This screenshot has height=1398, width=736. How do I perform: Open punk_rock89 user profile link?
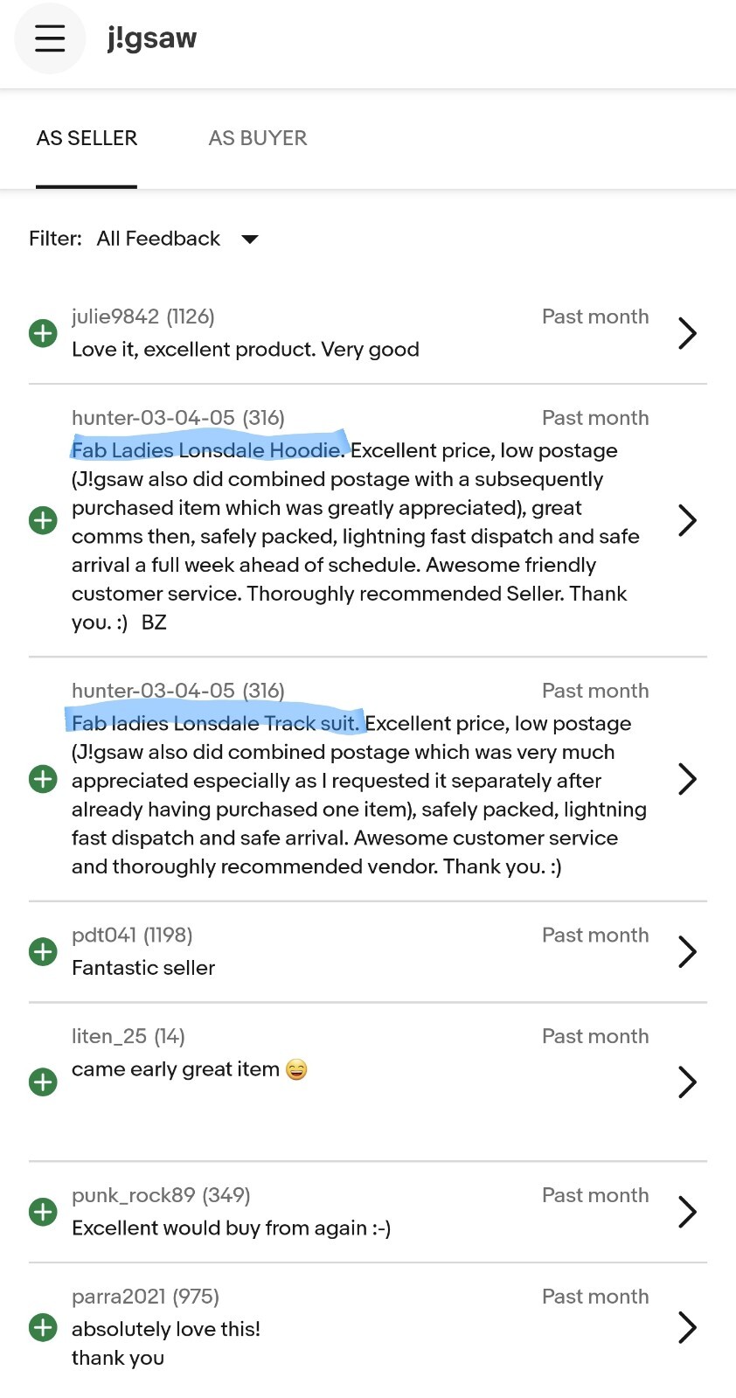point(134,1195)
